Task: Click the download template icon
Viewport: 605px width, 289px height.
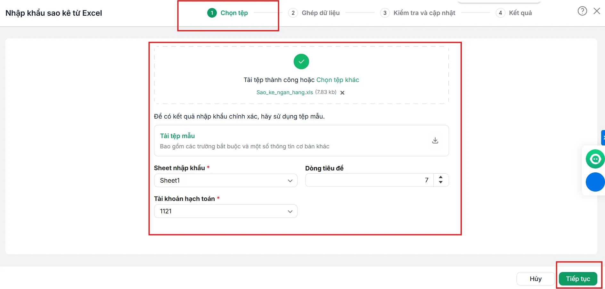Action: coord(435,140)
